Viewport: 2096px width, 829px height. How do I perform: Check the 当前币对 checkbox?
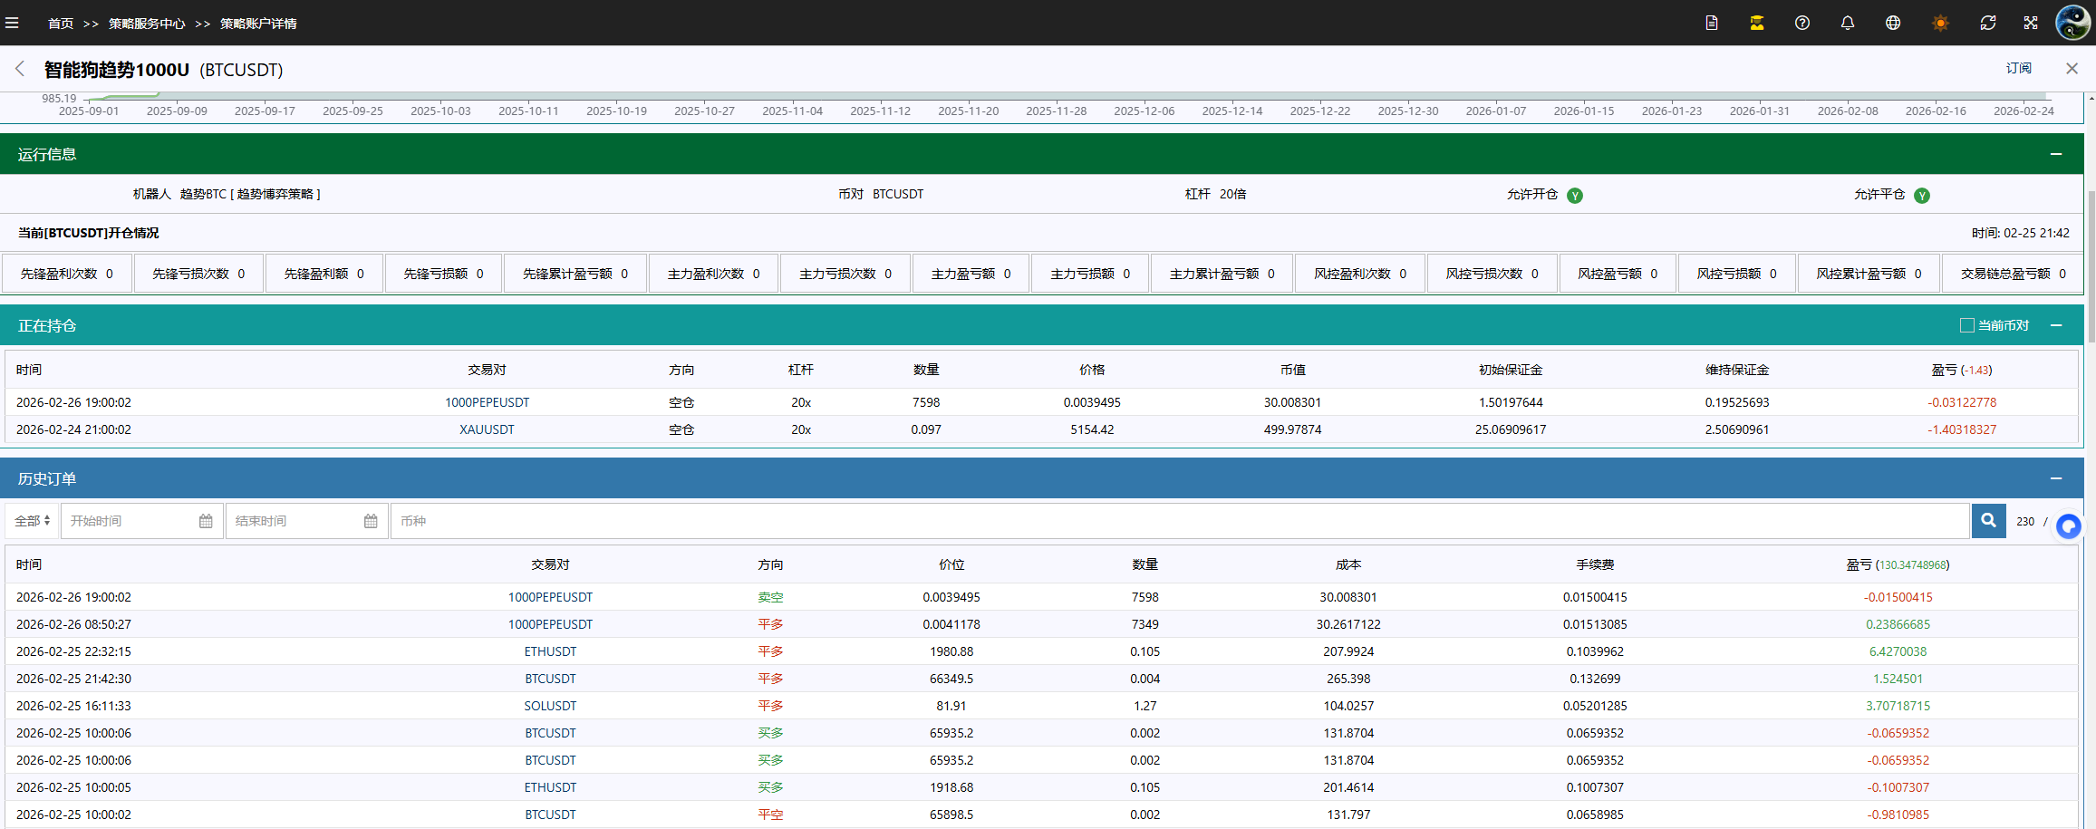coord(1966,325)
